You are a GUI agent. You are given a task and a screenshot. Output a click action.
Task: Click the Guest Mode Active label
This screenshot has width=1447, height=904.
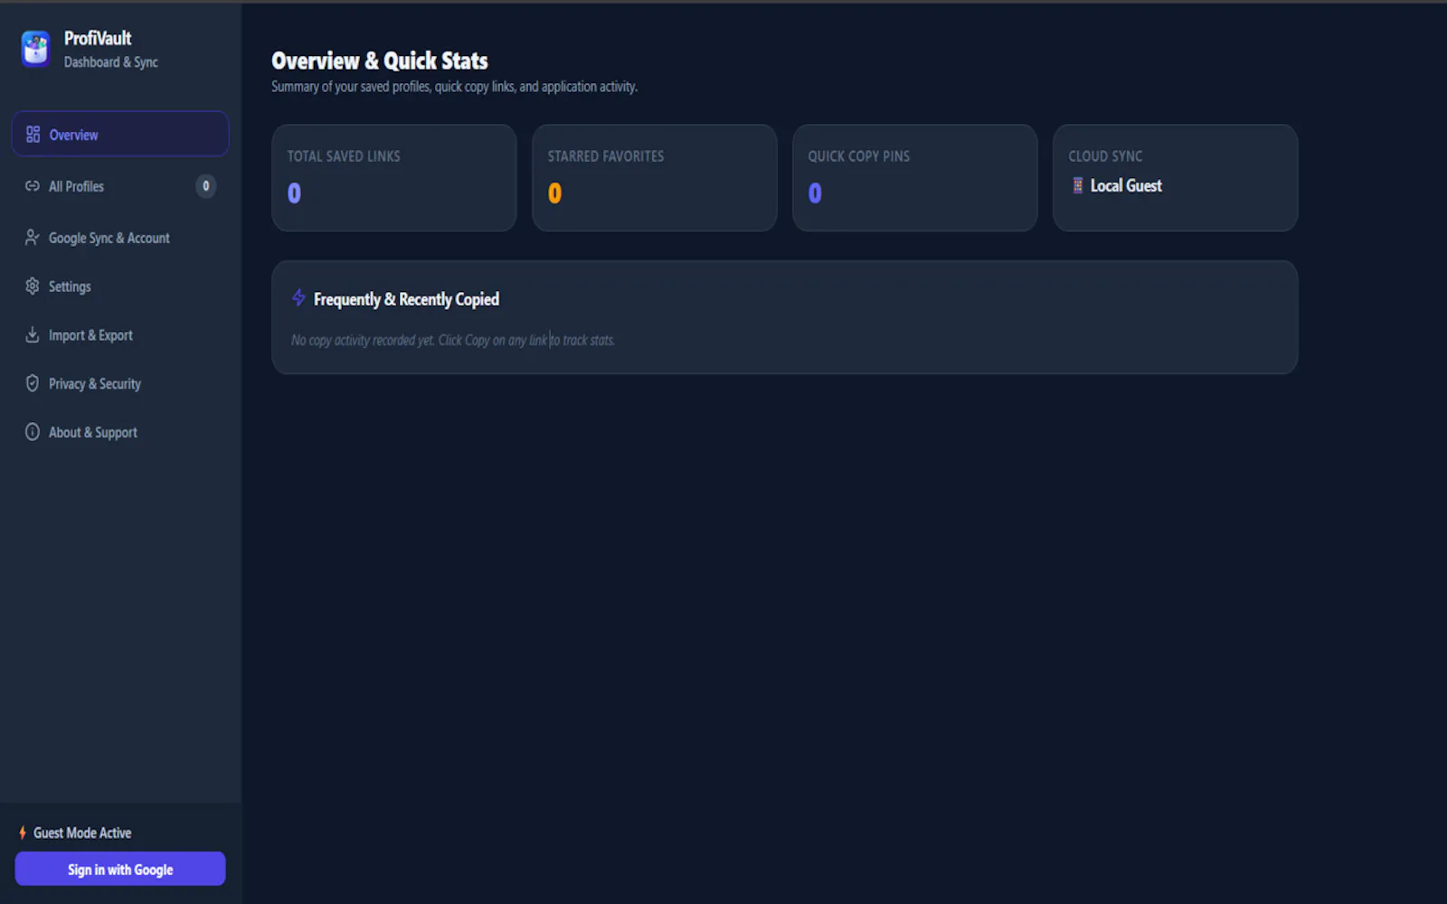(x=82, y=833)
